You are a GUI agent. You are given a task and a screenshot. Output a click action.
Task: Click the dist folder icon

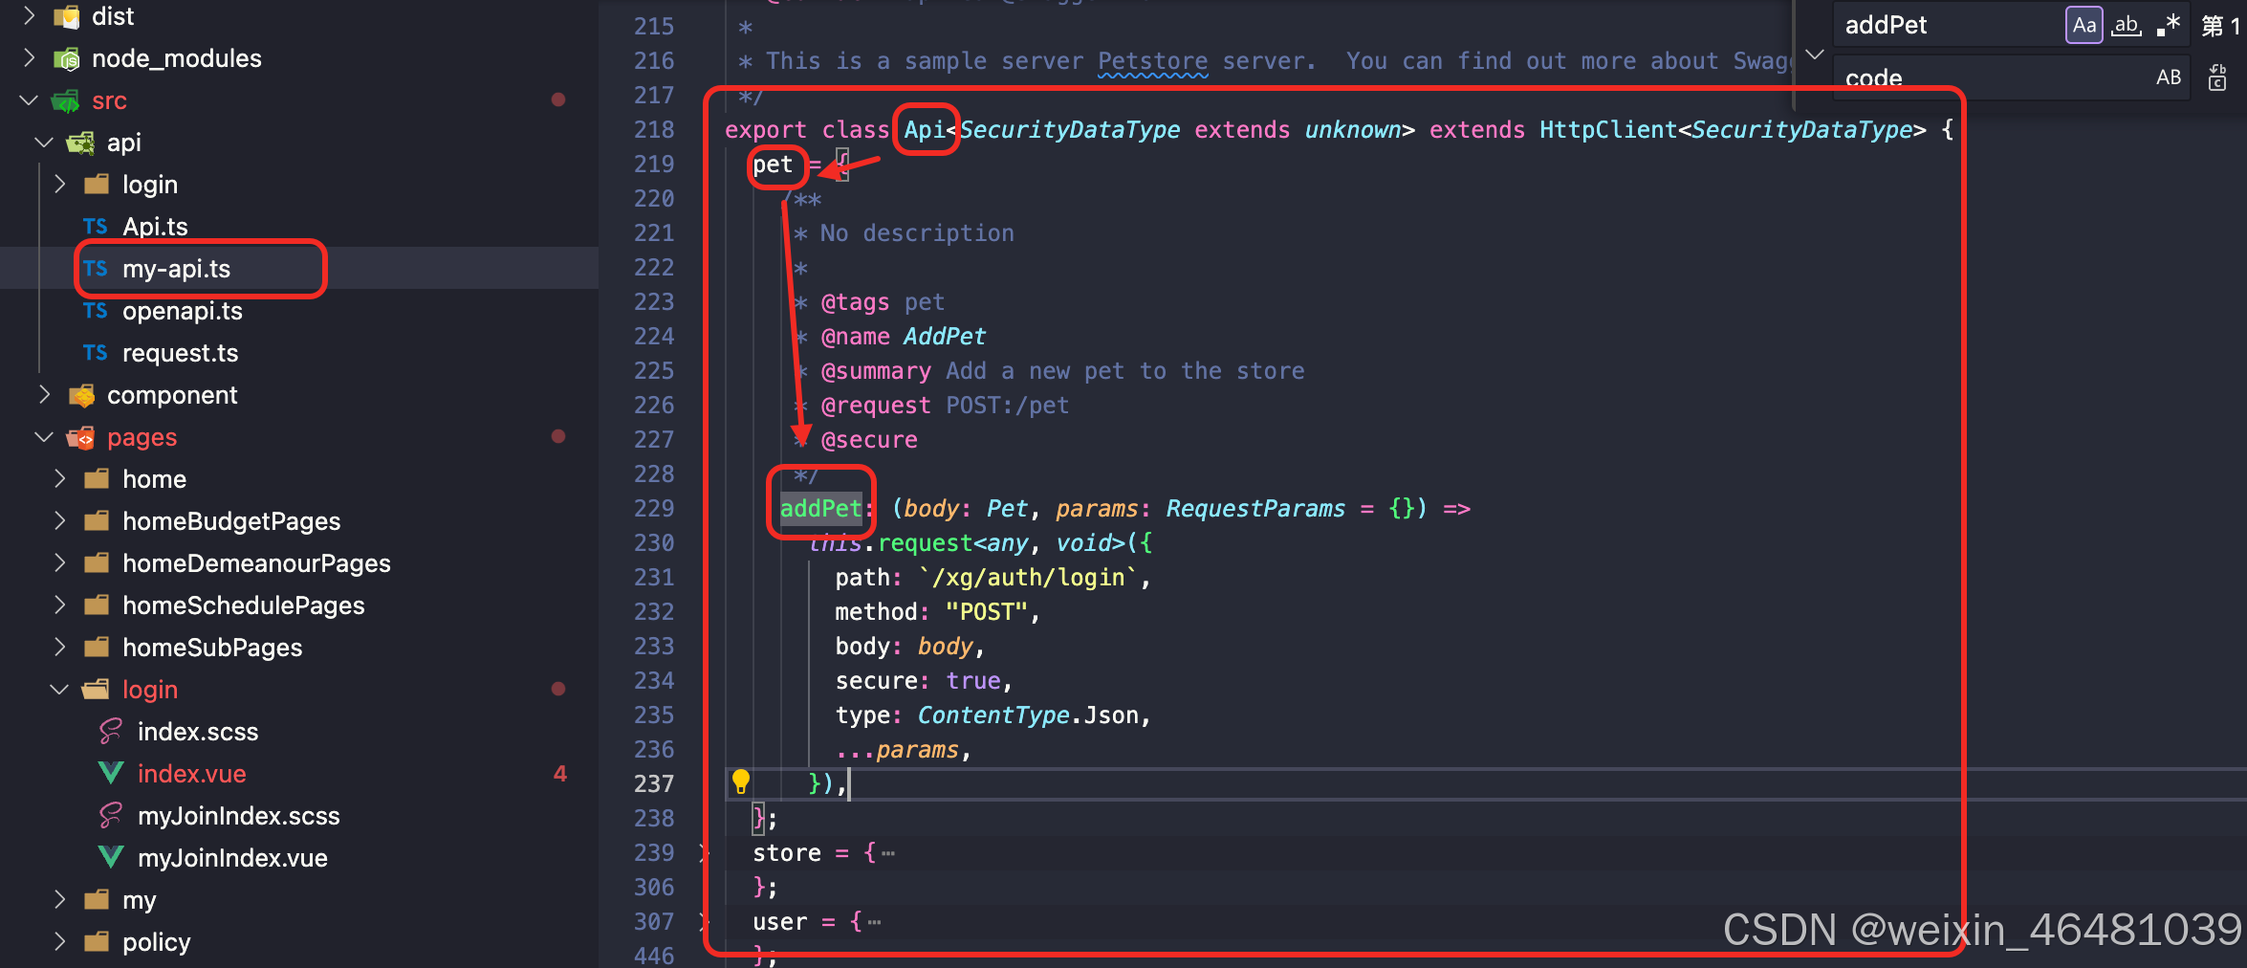[66, 15]
